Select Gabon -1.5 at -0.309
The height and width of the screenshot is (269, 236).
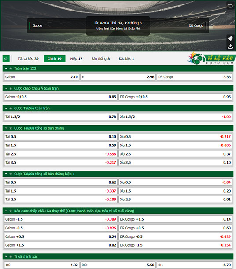(x=61, y=219)
